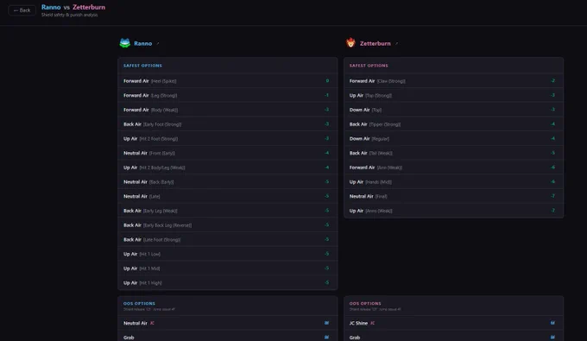Select Ranno Back Air Early Leg (Weak) row
587x341 pixels.
pos(228,211)
